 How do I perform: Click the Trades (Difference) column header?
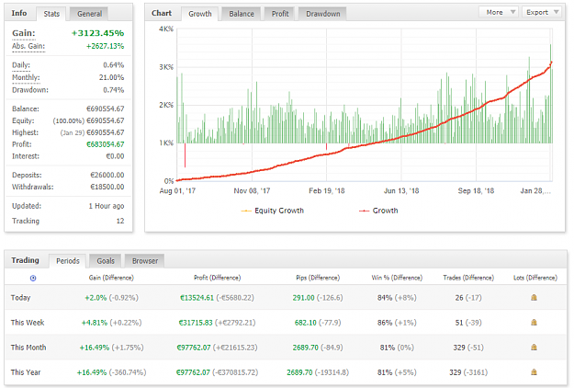(x=468, y=278)
